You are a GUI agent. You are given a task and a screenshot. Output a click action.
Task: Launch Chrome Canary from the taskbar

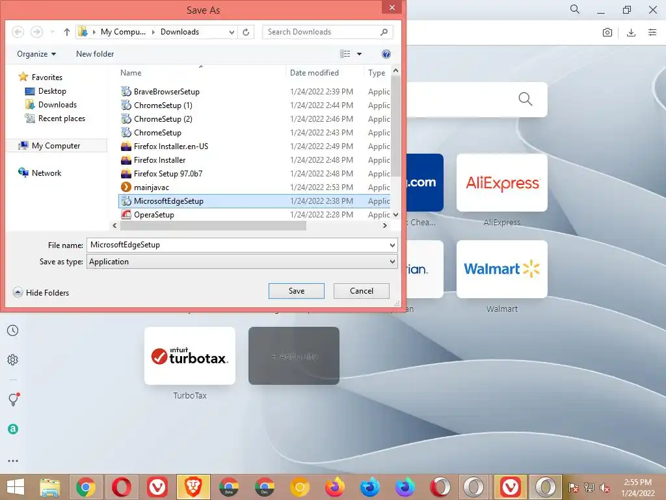[299, 487]
